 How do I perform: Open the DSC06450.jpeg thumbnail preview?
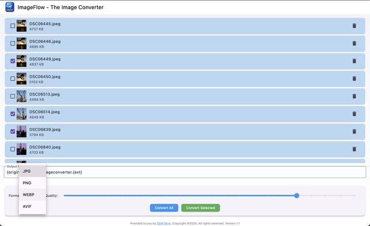tap(21, 79)
